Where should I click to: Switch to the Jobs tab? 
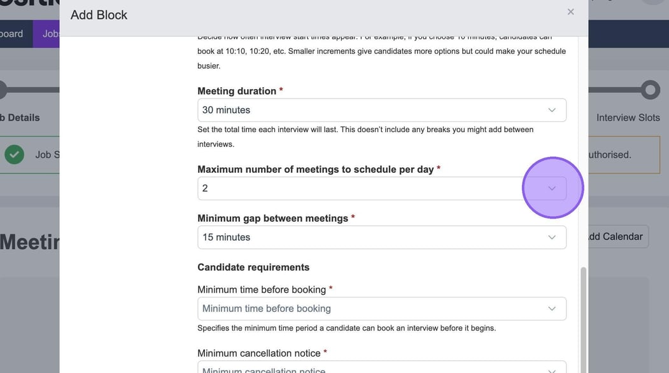pyautogui.click(x=50, y=34)
